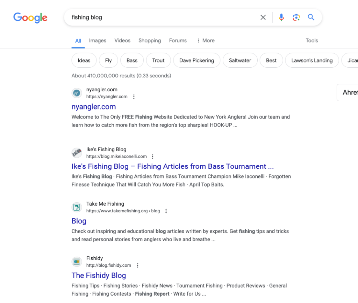This screenshot has width=358, height=303.
Task: Clear the search query with the X
Action: [263, 17]
